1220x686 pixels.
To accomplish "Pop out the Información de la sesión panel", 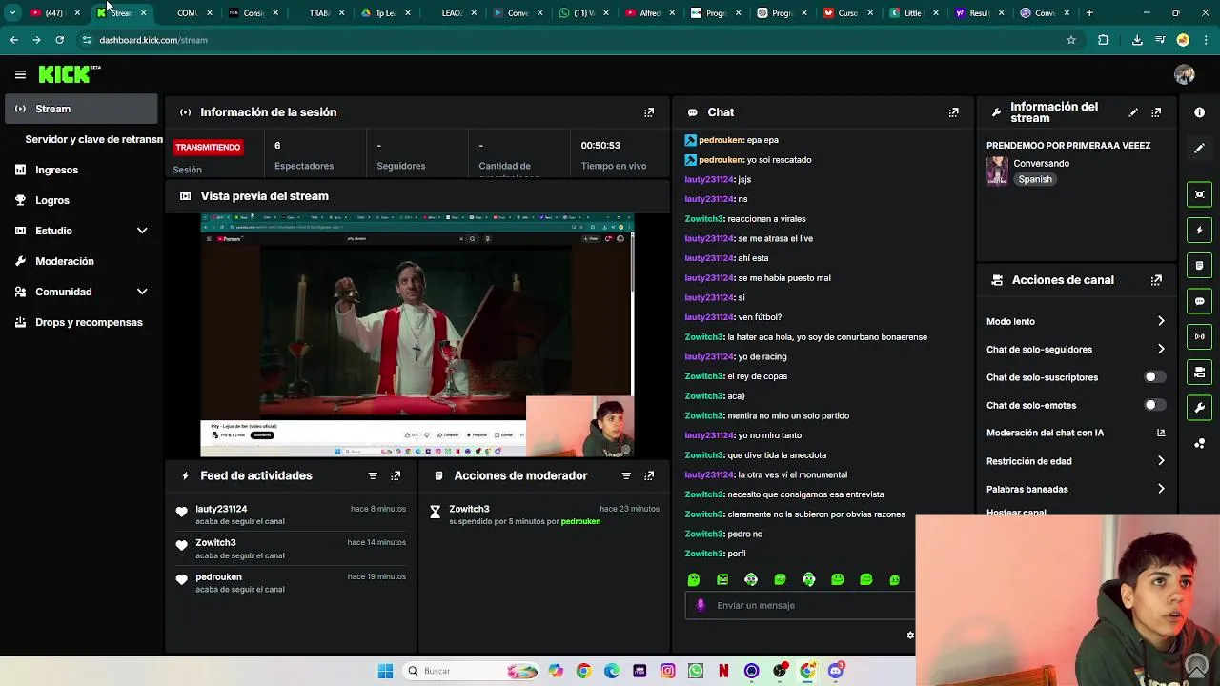I will click(649, 112).
